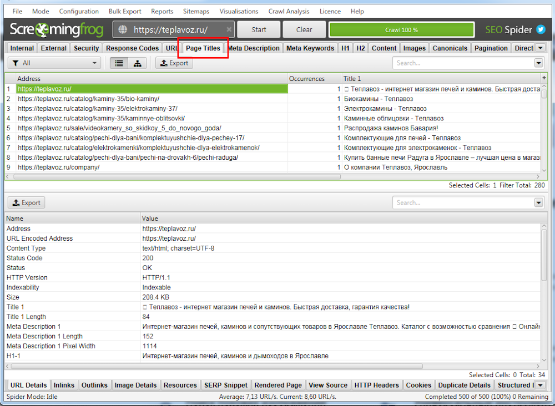Open the All filter dropdown
555x406 pixels.
54,63
